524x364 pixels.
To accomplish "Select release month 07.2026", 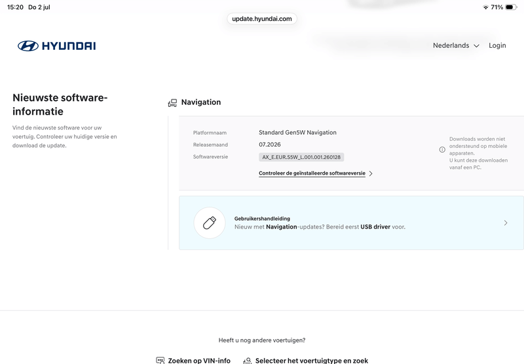I will pos(270,145).
